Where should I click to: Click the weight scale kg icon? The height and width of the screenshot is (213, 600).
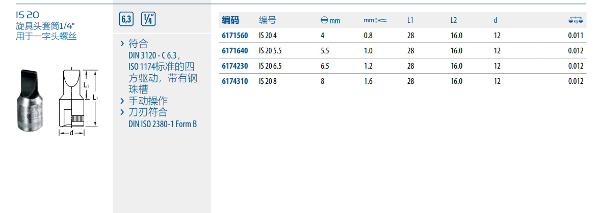click(x=576, y=21)
